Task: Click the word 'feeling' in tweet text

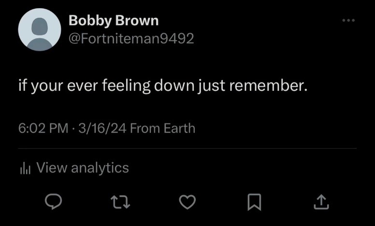Action: (x=126, y=86)
